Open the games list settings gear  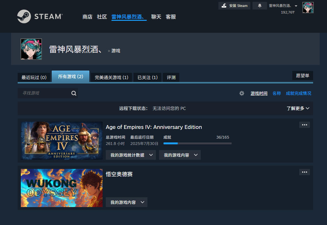[x=242, y=93]
